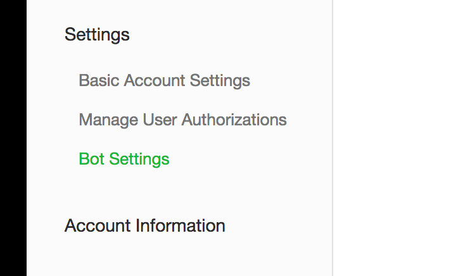
Task: Open the last item in Settings group
Action: coord(124,158)
